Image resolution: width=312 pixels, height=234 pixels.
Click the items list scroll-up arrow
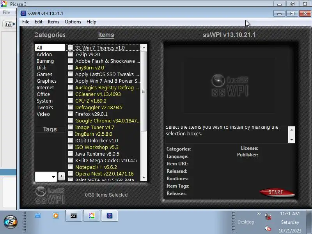click(x=144, y=48)
